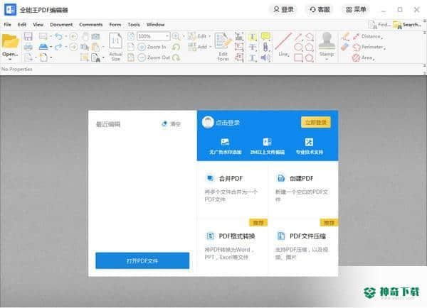
Task: Open the Form menu
Action: 115,25
